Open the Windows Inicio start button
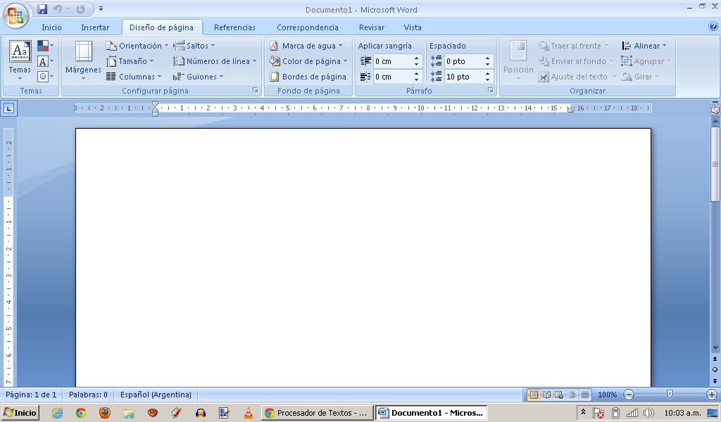The height and width of the screenshot is (422, 721). tap(20, 413)
